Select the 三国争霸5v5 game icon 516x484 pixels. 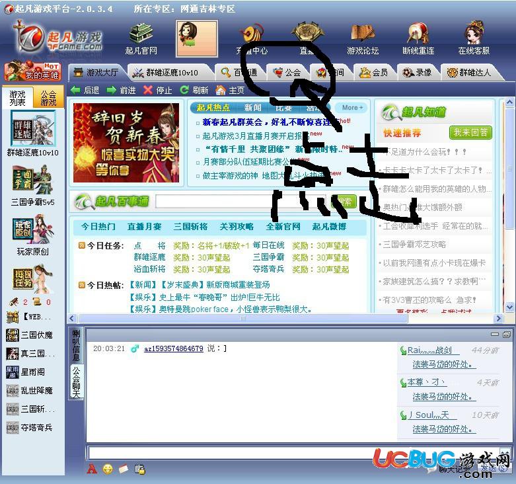(32, 180)
